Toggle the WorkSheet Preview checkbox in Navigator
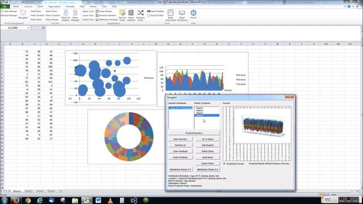Image resolution: width=363 pixels, height=204 pixels. coord(225,164)
